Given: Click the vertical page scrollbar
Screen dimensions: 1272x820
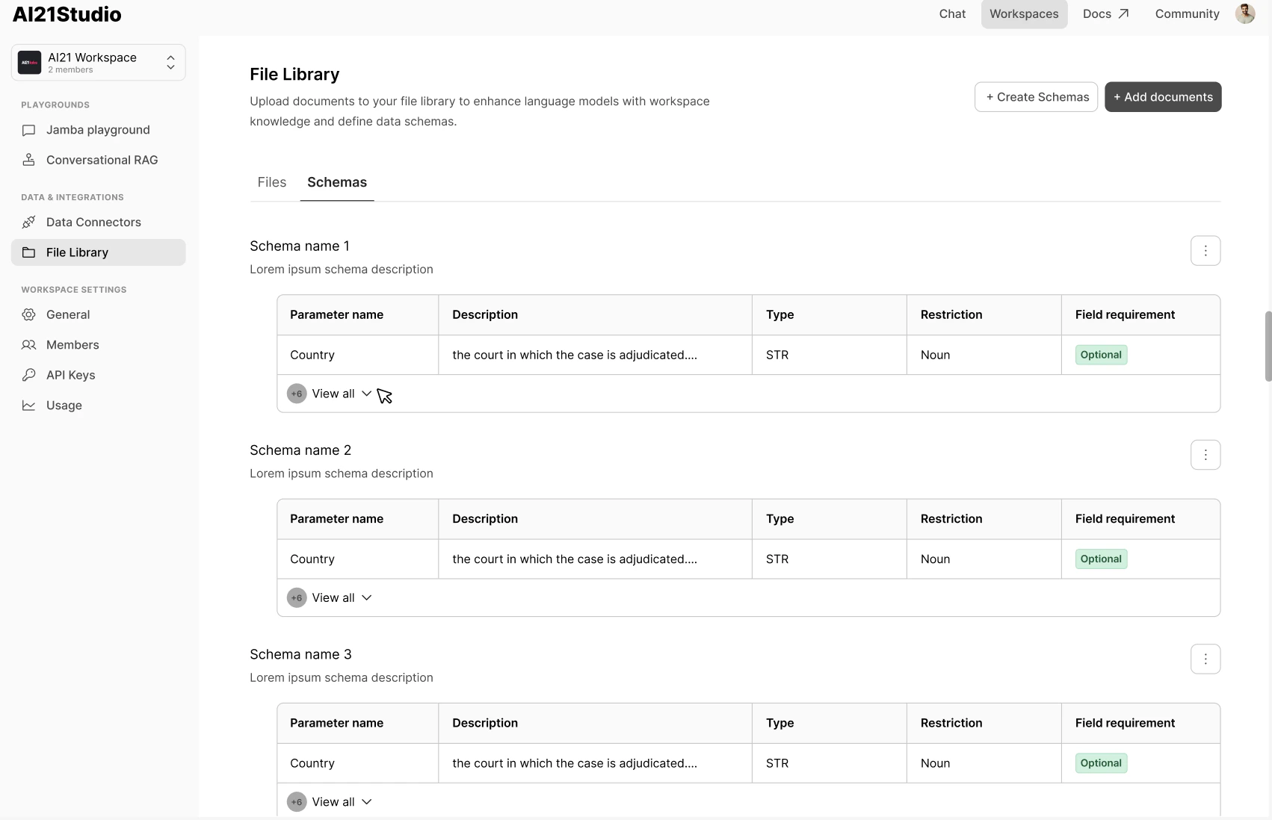Looking at the screenshot, I should pyautogui.click(x=1268, y=347).
